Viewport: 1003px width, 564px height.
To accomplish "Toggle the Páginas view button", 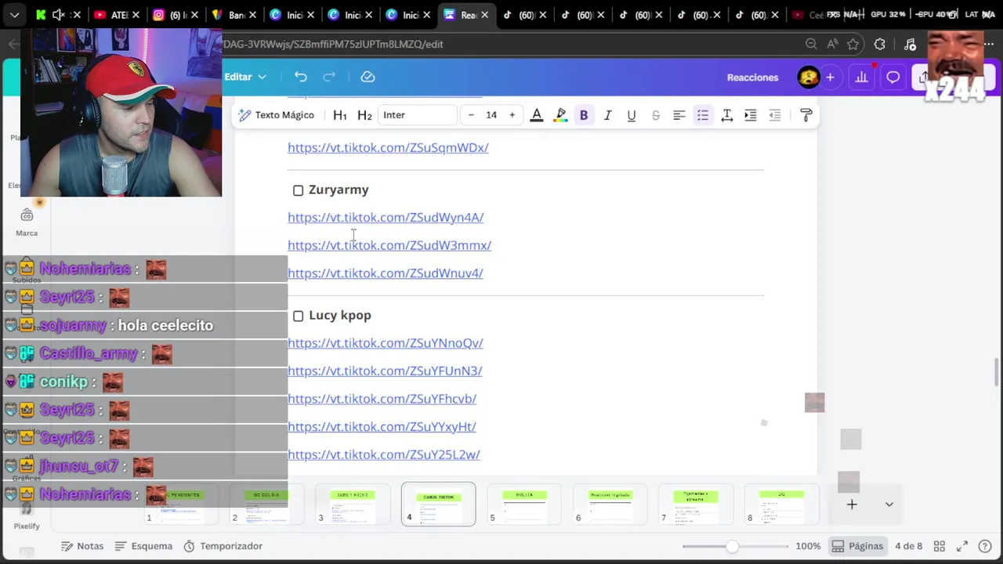I will [857, 546].
